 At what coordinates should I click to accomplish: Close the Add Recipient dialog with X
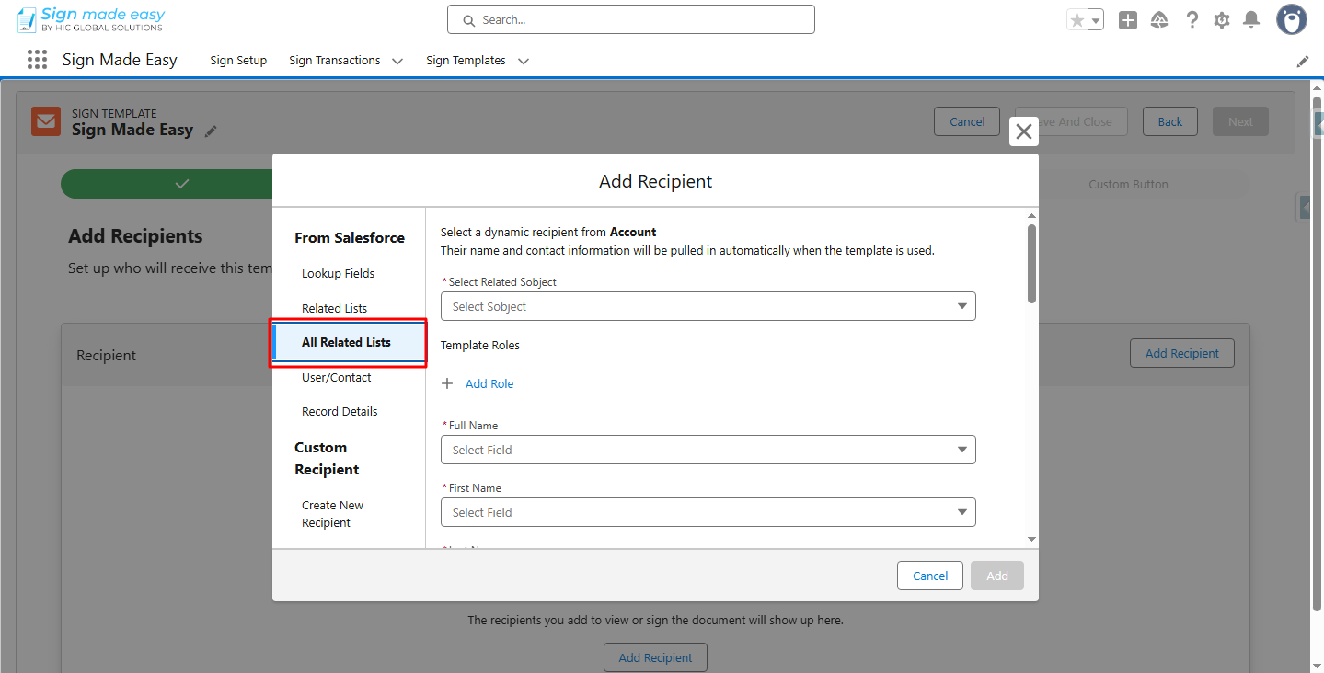click(1023, 131)
